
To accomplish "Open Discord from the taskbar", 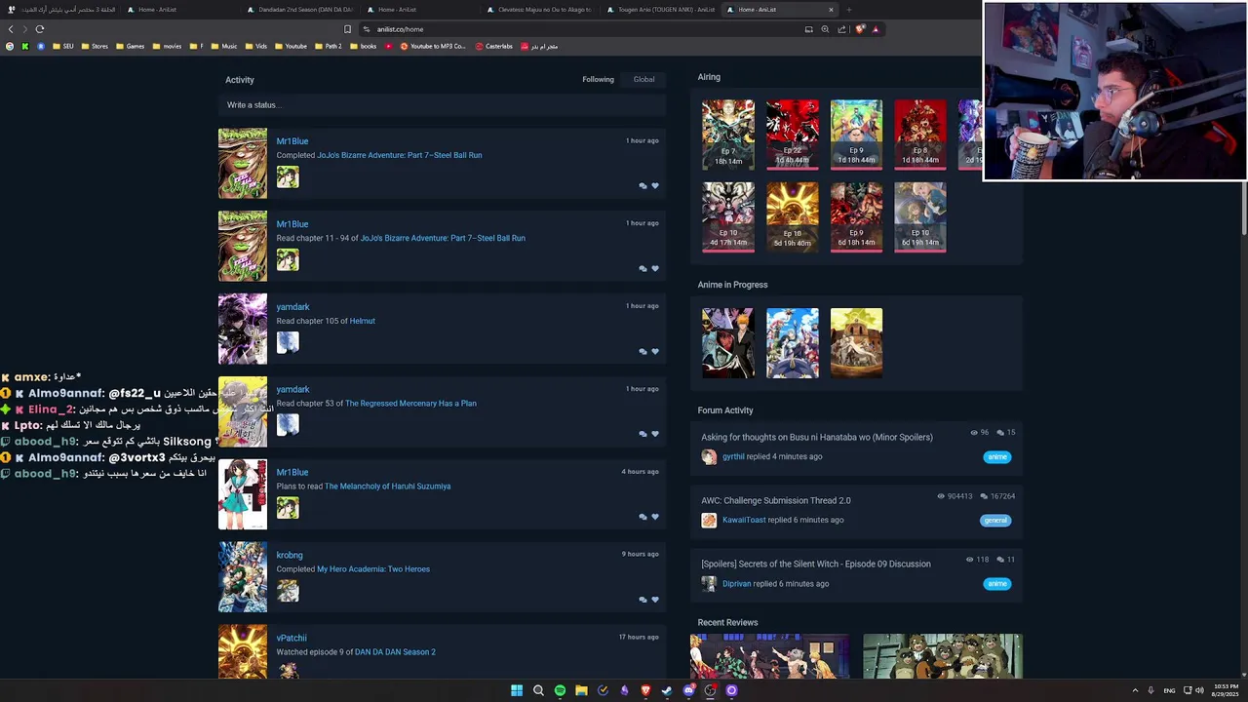I will [x=688, y=690].
